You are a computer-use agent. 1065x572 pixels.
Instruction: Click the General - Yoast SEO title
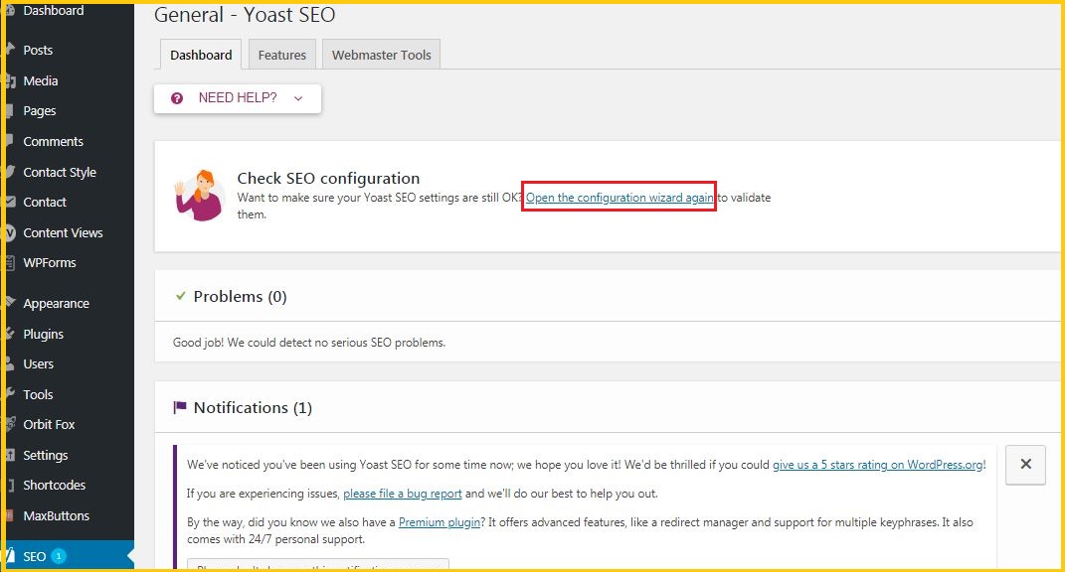point(245,14)
